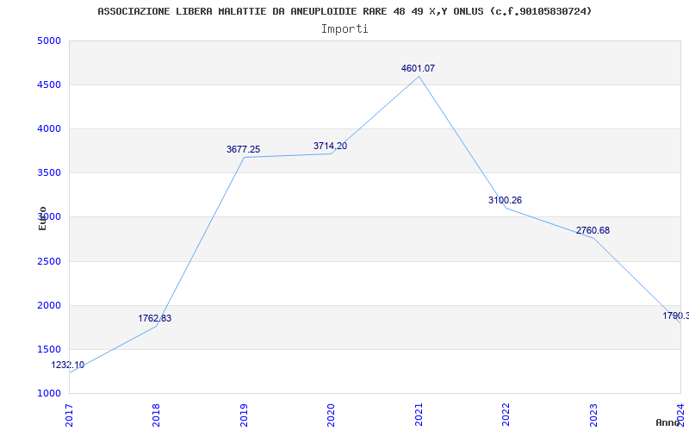The width and height of the screenshot is (689, 431).
Task: Select the data label 1232.10
Action: pos(68,365)
